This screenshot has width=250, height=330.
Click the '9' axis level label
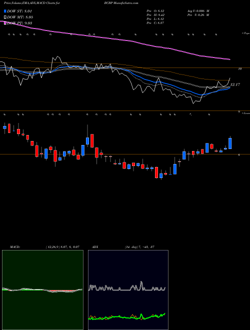click(239, 112)
